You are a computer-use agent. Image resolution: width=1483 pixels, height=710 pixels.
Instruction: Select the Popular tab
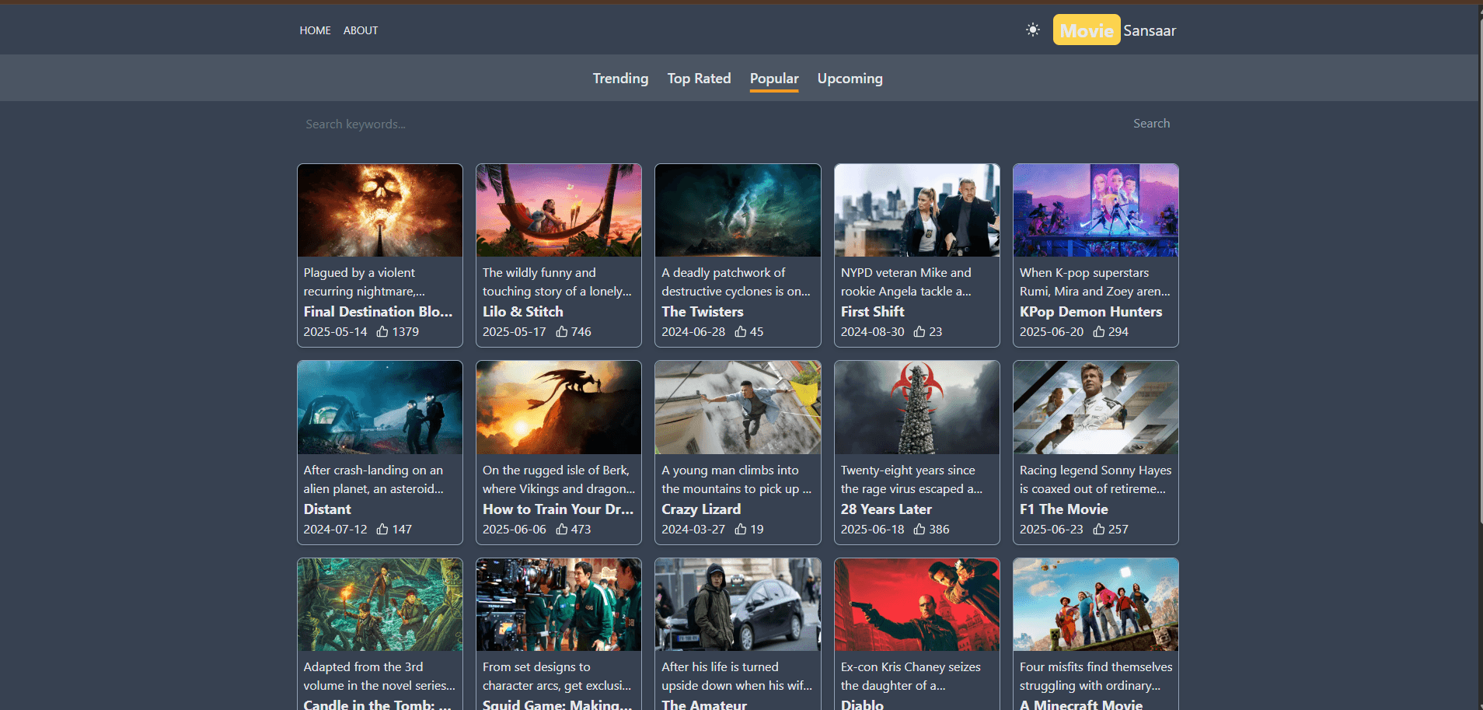coord(774,79)
